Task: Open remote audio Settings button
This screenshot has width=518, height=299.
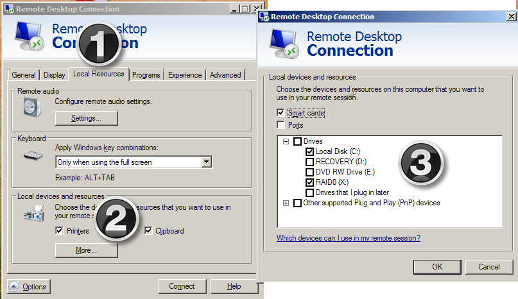Action: coord(86,118)
